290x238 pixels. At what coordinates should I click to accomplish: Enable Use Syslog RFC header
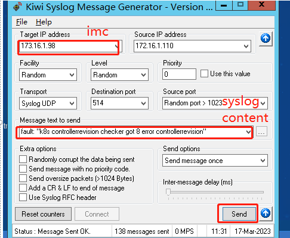[23, 198]
